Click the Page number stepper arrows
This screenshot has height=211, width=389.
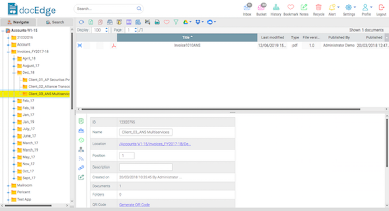tap(136, 30)
